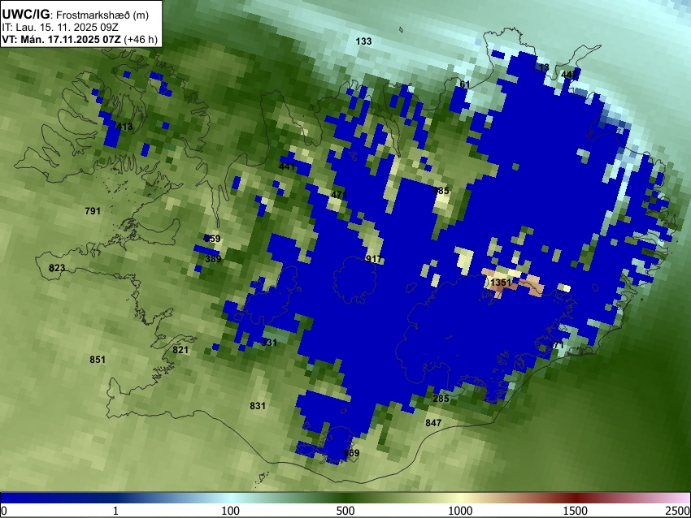Click the 471 value label on the map
The image size is (691, 518).
(x=339, y=195)
